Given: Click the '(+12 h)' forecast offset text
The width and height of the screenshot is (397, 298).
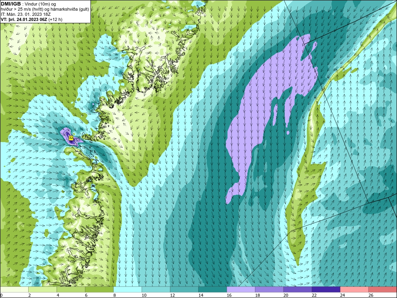Looking at the screenshot, I should tap(56, 19).
